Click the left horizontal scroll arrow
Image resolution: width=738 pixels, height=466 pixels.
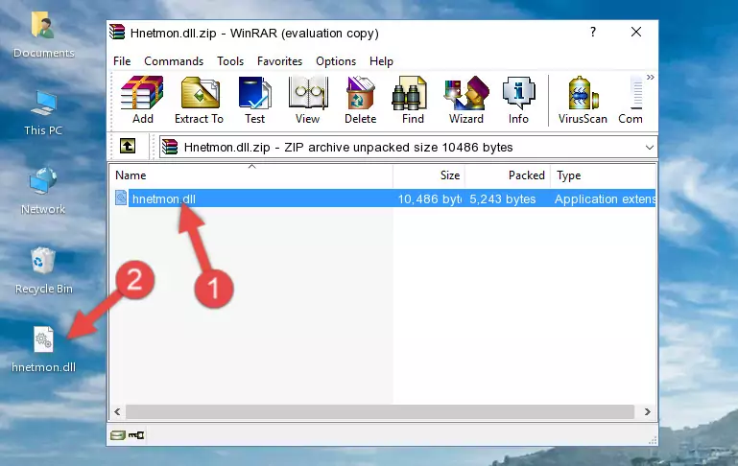click(117, 411)
